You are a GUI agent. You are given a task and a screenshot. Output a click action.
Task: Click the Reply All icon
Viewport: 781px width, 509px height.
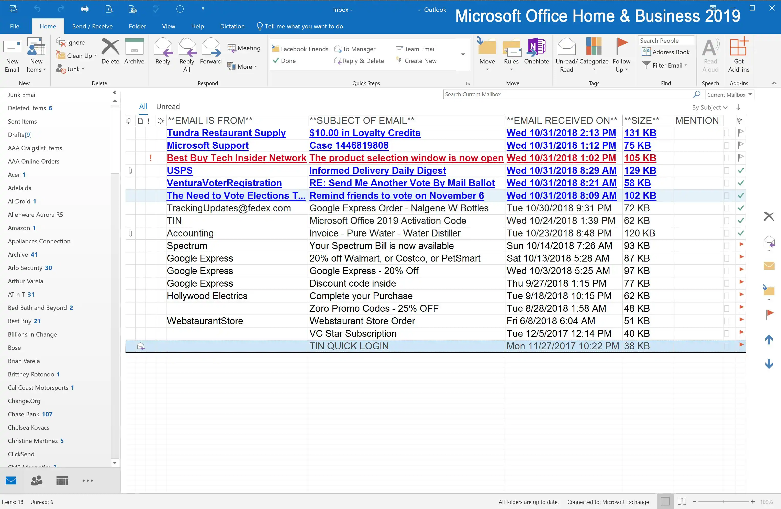(187, 48)
